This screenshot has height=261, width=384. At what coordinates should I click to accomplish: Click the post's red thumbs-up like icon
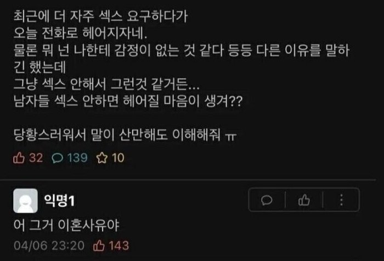click(19, 158)
